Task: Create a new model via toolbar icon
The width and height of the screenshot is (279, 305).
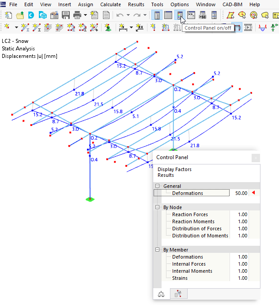Action: pyautogui.click(x=8, y=15)
